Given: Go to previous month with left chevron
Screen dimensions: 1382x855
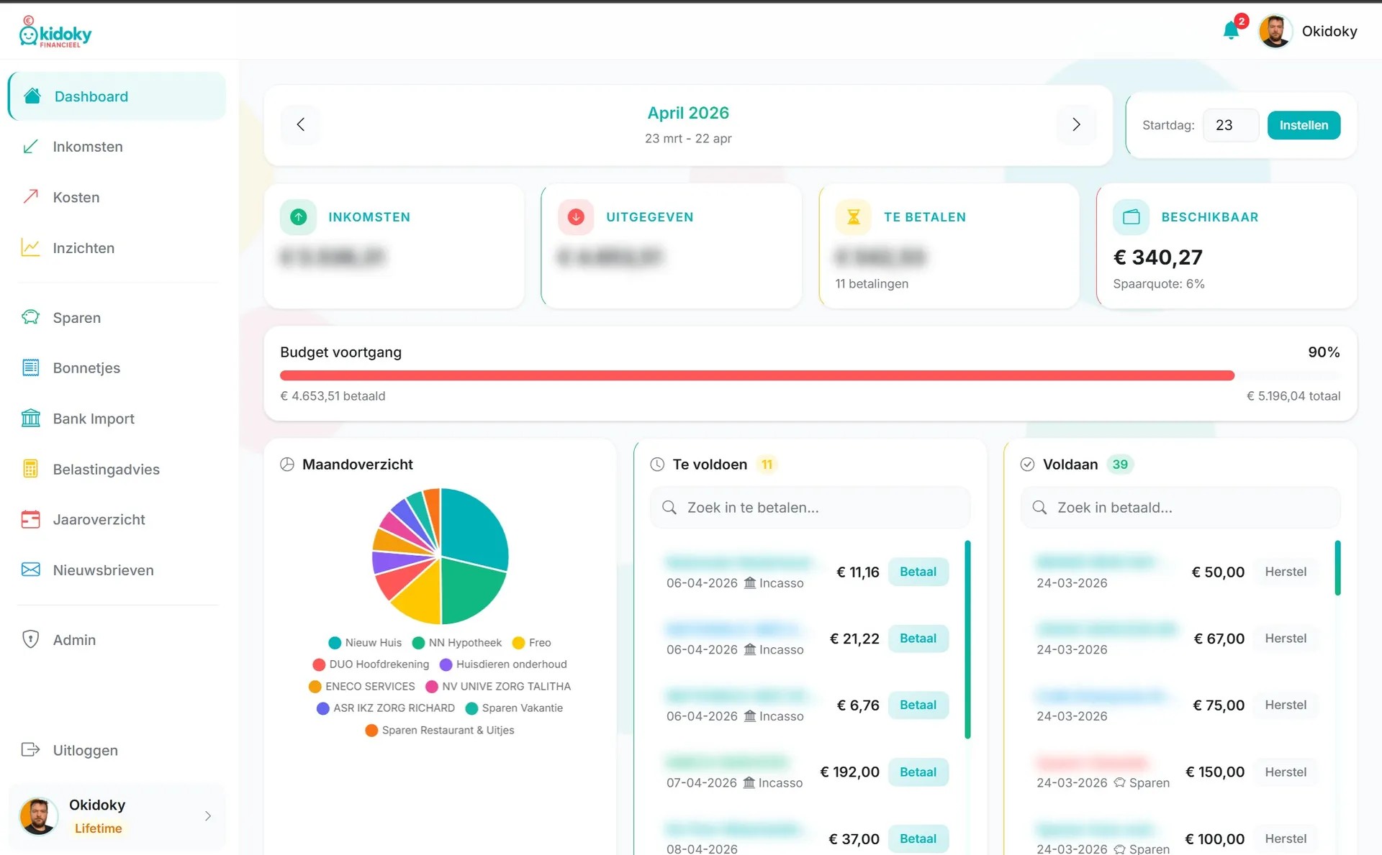Looking at the screenshot, I should coord(301,124).
